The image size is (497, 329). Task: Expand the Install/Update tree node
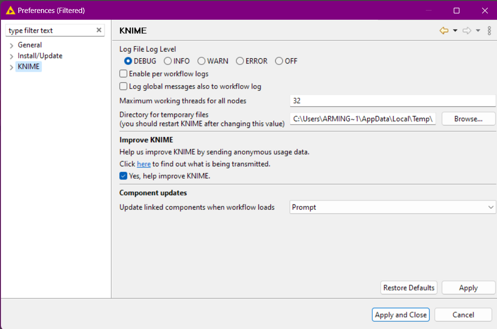click(x=12, y=56)
